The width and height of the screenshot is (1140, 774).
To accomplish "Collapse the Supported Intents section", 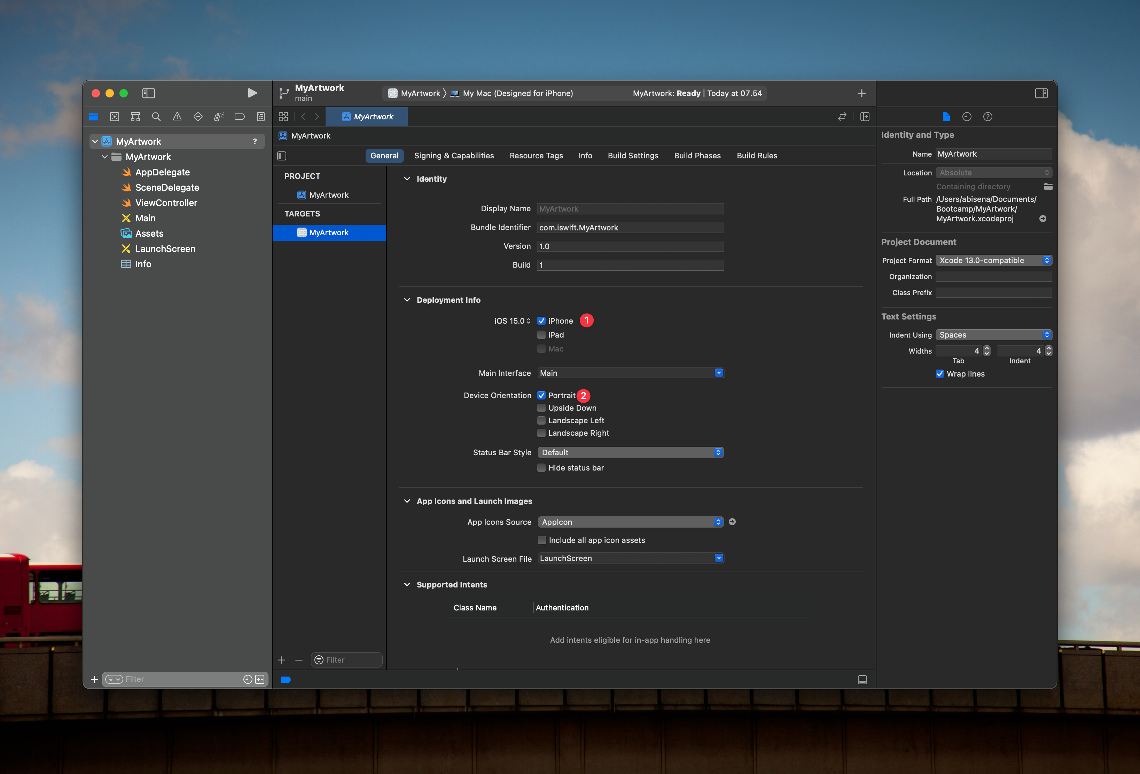I will pyautogui.click(x=407, y=585).
